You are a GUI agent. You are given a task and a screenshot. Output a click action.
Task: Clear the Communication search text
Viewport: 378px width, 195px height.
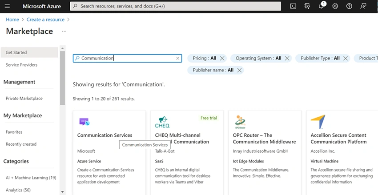(178, 58)
